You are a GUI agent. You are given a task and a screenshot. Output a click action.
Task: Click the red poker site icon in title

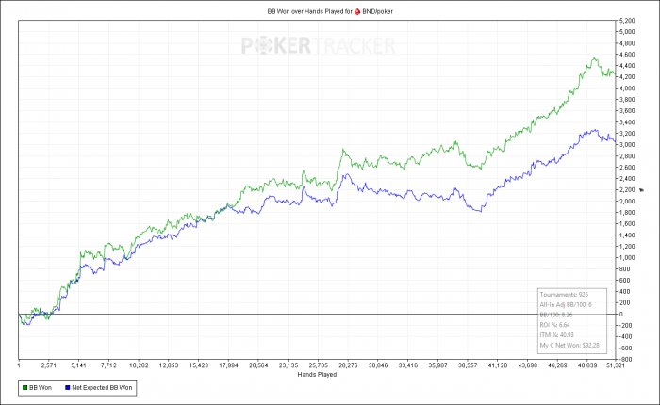(x=357, y=12)
